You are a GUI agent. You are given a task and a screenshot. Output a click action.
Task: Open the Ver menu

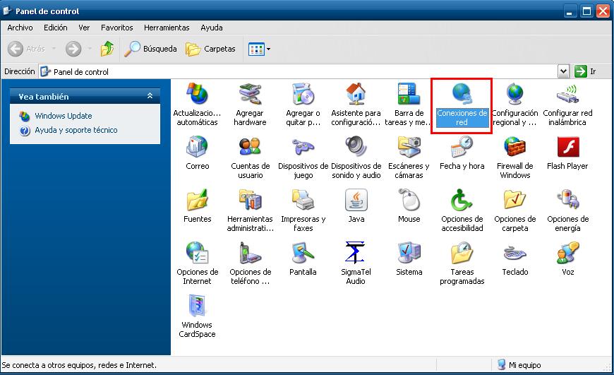point(84,28)
